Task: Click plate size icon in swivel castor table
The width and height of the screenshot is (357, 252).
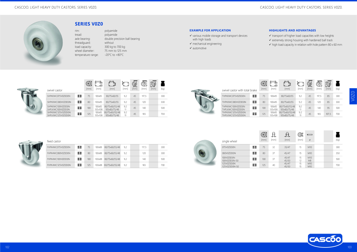Action: pyautogui.click(x=98, y=84)
